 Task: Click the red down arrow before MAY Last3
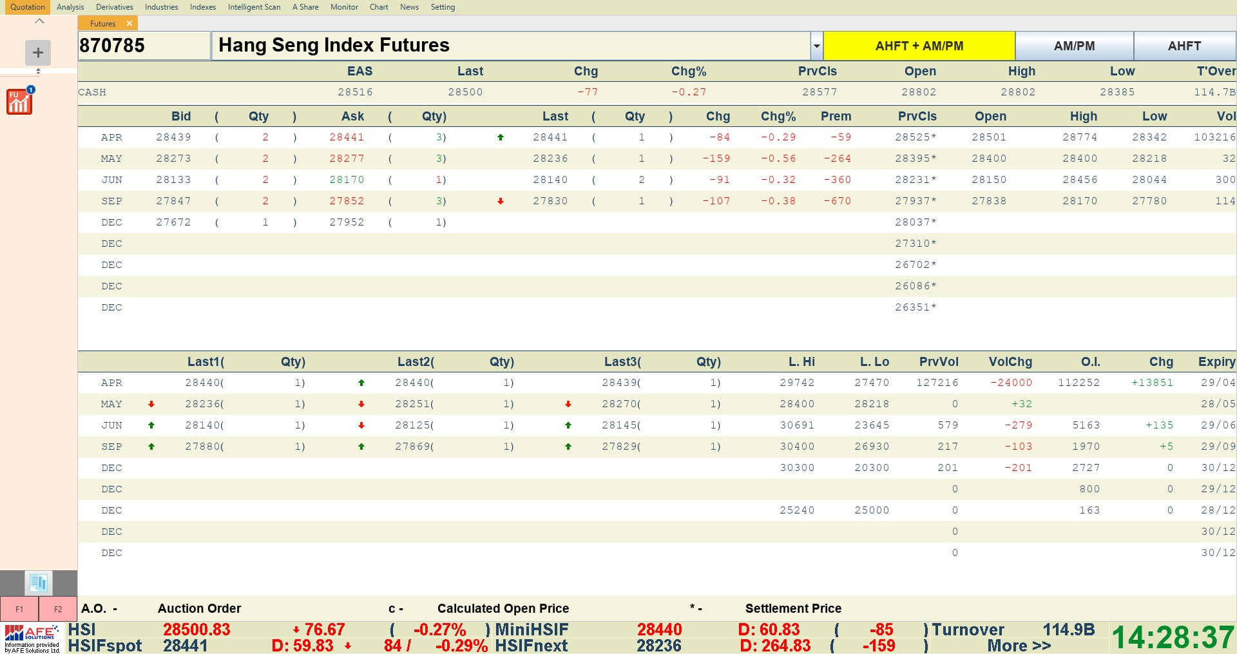coord(568,404)
